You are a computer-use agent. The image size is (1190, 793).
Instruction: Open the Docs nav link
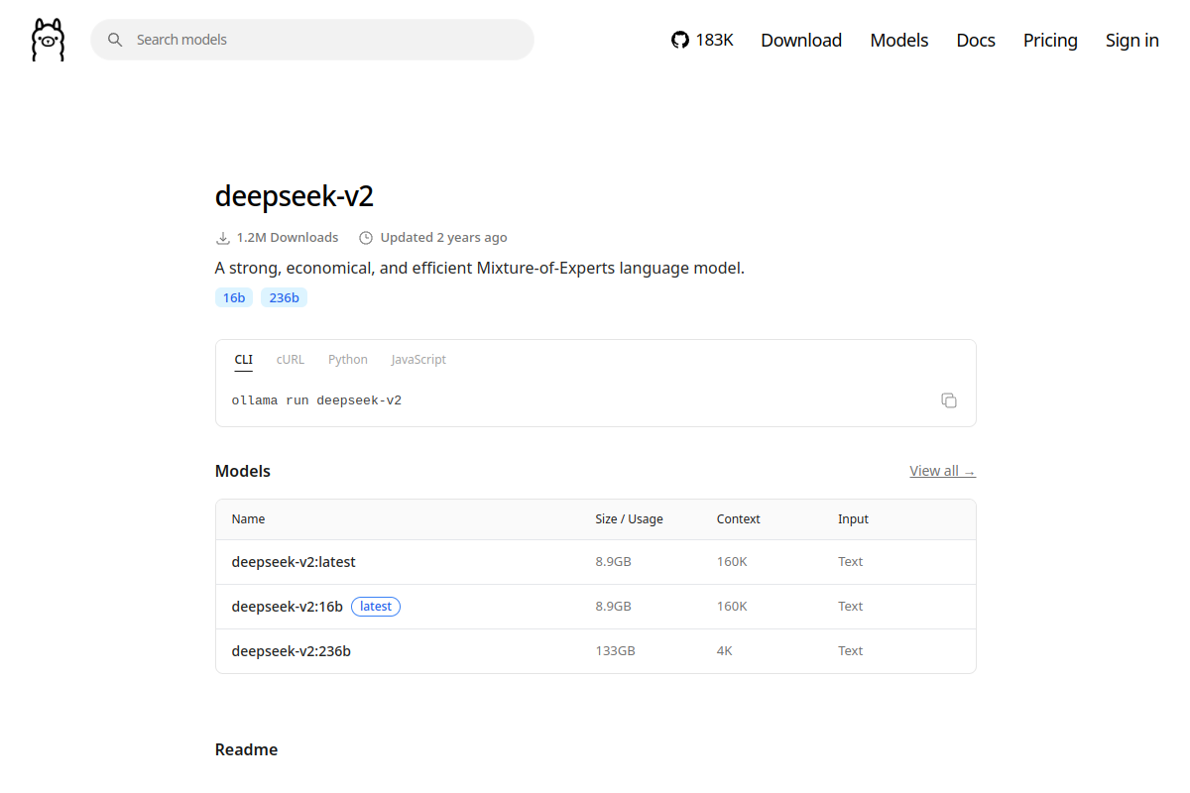point(976,40)
